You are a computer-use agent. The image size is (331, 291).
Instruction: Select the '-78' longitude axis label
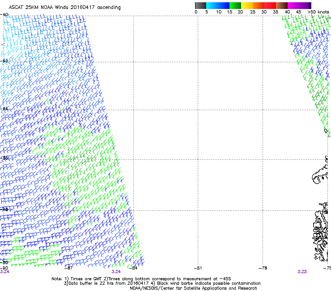click(263, 268)
